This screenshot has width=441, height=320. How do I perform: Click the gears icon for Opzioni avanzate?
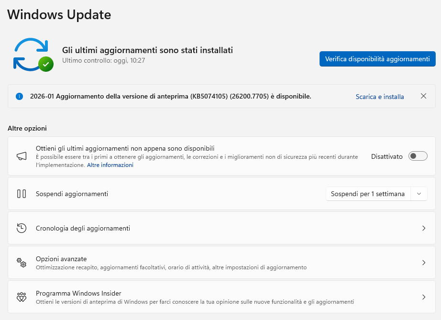click(x=22, y=263)
